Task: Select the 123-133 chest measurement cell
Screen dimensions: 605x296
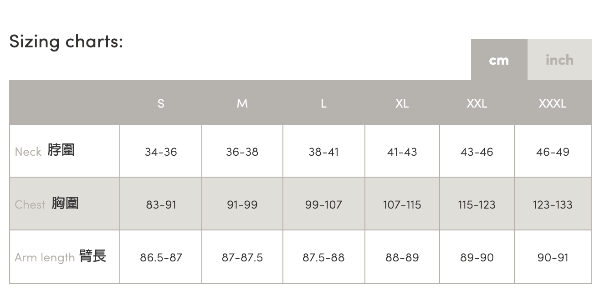Action: coord(553,204)
